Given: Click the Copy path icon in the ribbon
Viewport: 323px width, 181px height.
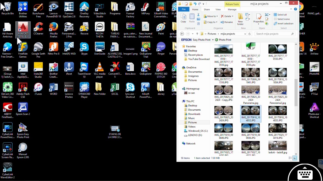Looking at the screenshot, I should pyautogui.click(x=198, y=19).
